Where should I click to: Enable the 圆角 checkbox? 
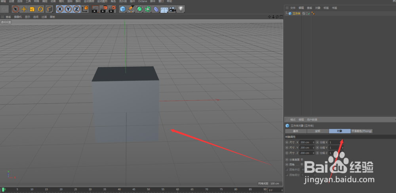[x=302, y=164]
